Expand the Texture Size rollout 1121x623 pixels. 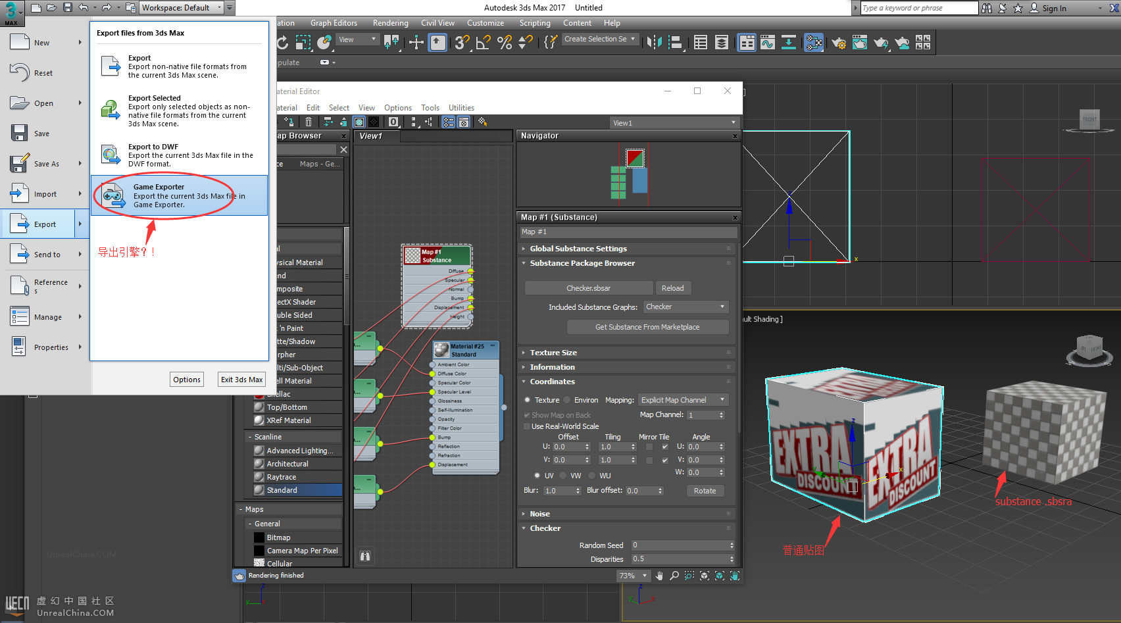(x=553, y=353)
